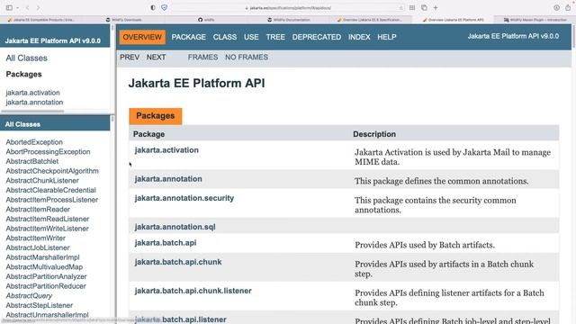Select the orange Packages tab button
The width and height of the screenshot is (576, 324).
pos(156,116)
